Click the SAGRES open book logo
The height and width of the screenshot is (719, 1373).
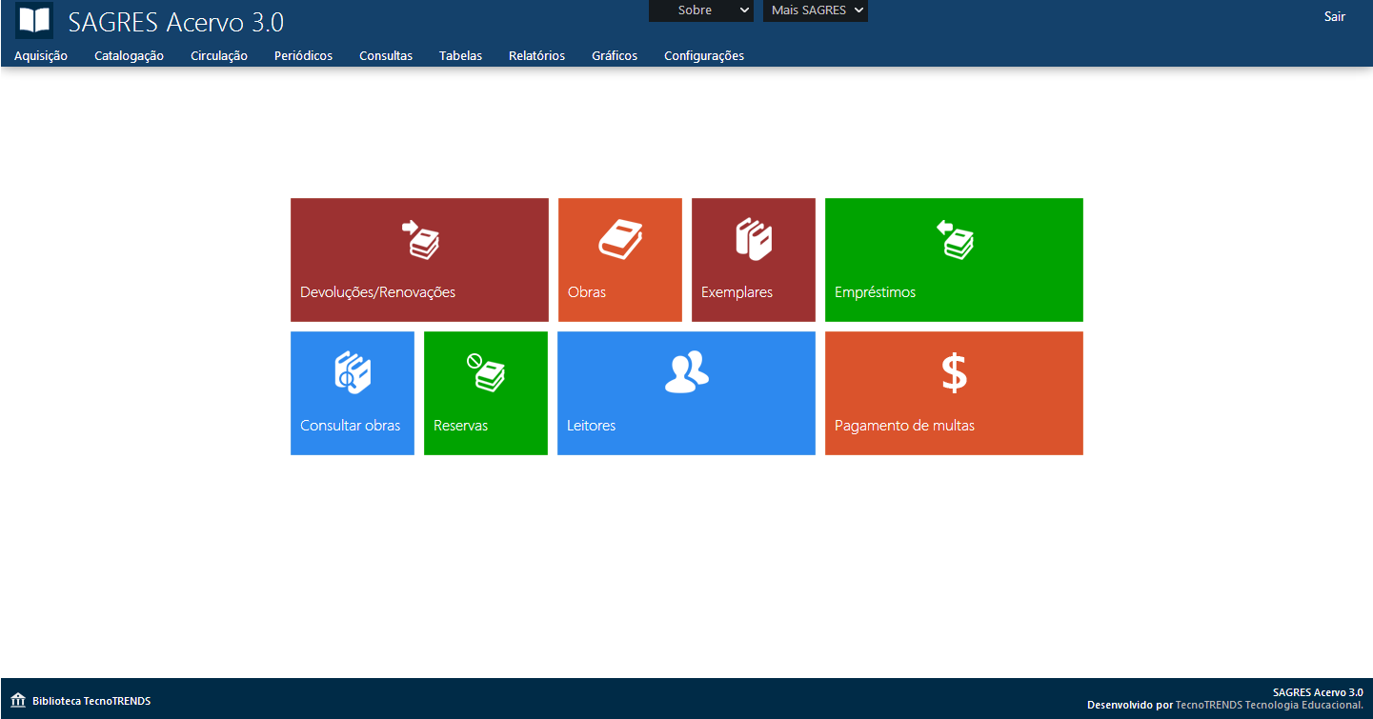(34, 21)
